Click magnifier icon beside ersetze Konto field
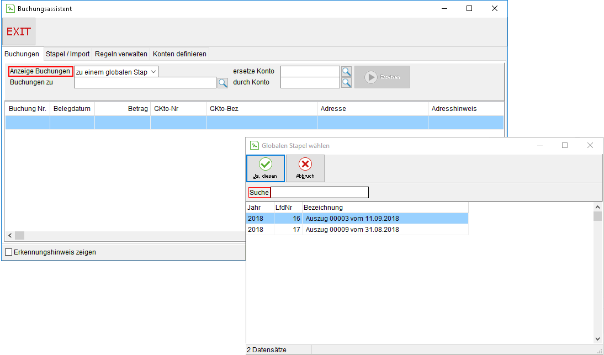 346,72
